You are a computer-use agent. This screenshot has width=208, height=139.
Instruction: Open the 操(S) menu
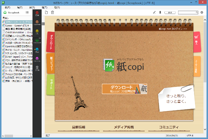point(32,7)
